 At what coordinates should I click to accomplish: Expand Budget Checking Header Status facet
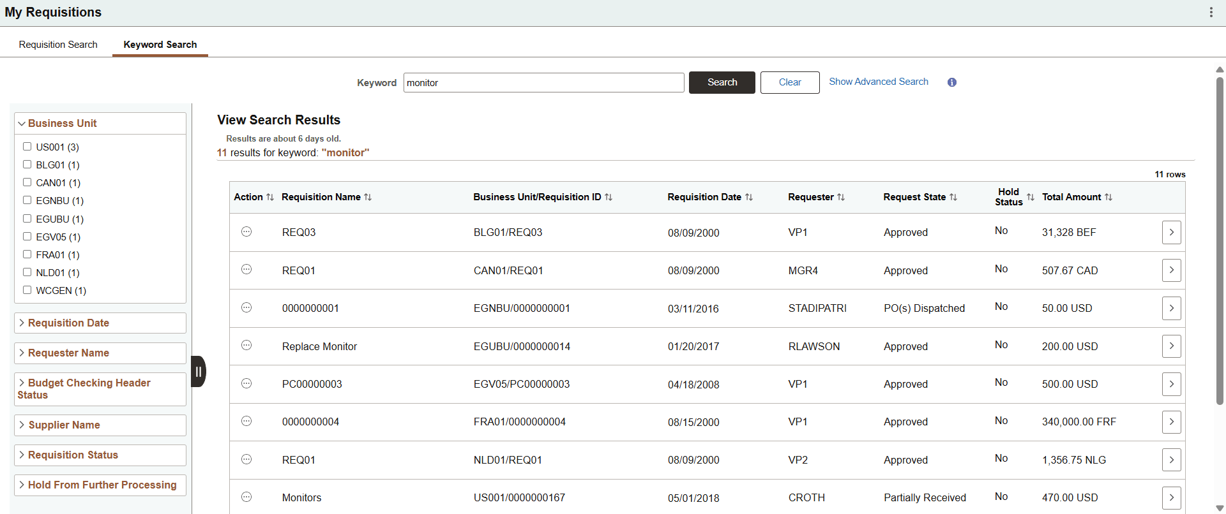100,389
